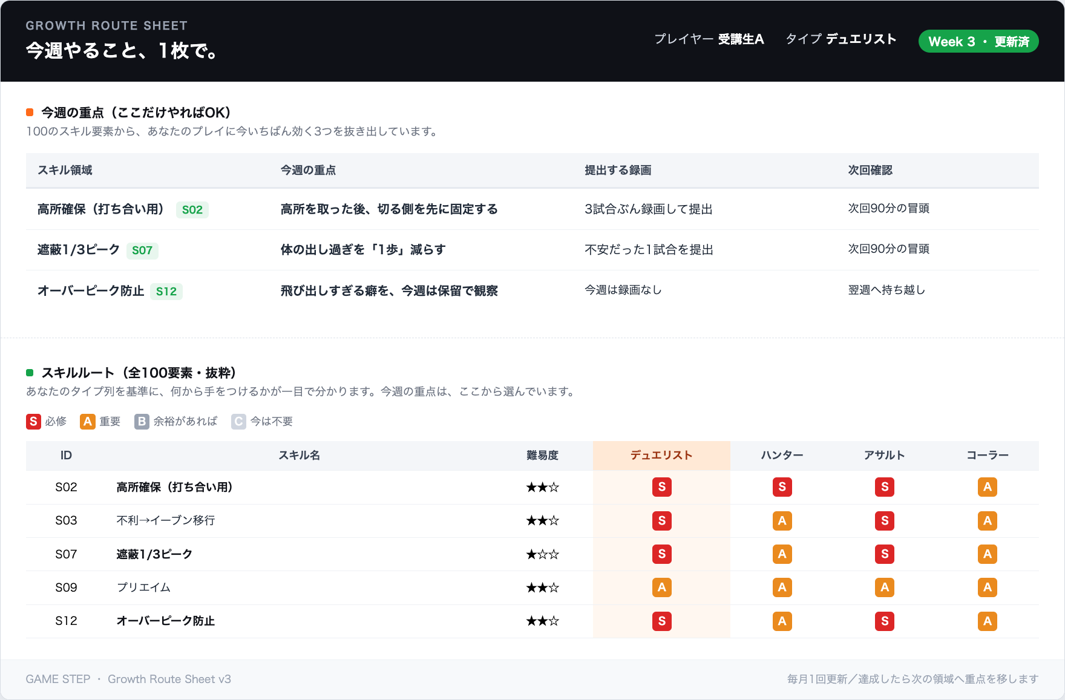Click the 翌週へ持ち越し cell
Viewport: 1065px width, 700px height.
pyautogui.click(x=886, y=290)
